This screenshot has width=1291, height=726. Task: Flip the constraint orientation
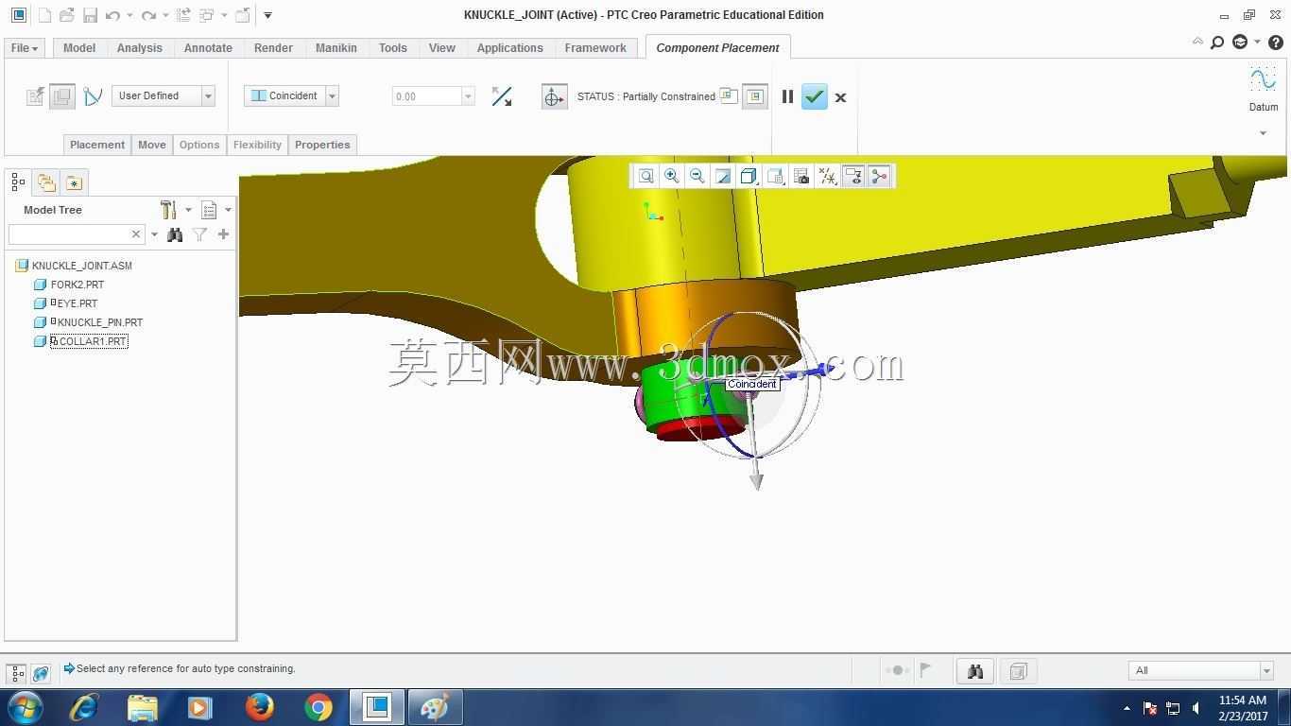502,96
